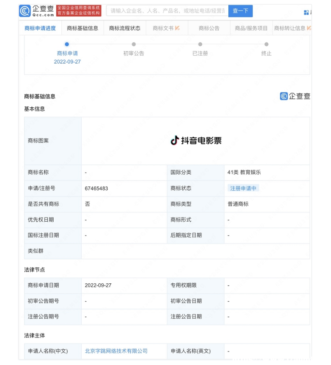Click the 商标基础信息 section heading
Screen dimensions: 331x365
coord(40,96)
